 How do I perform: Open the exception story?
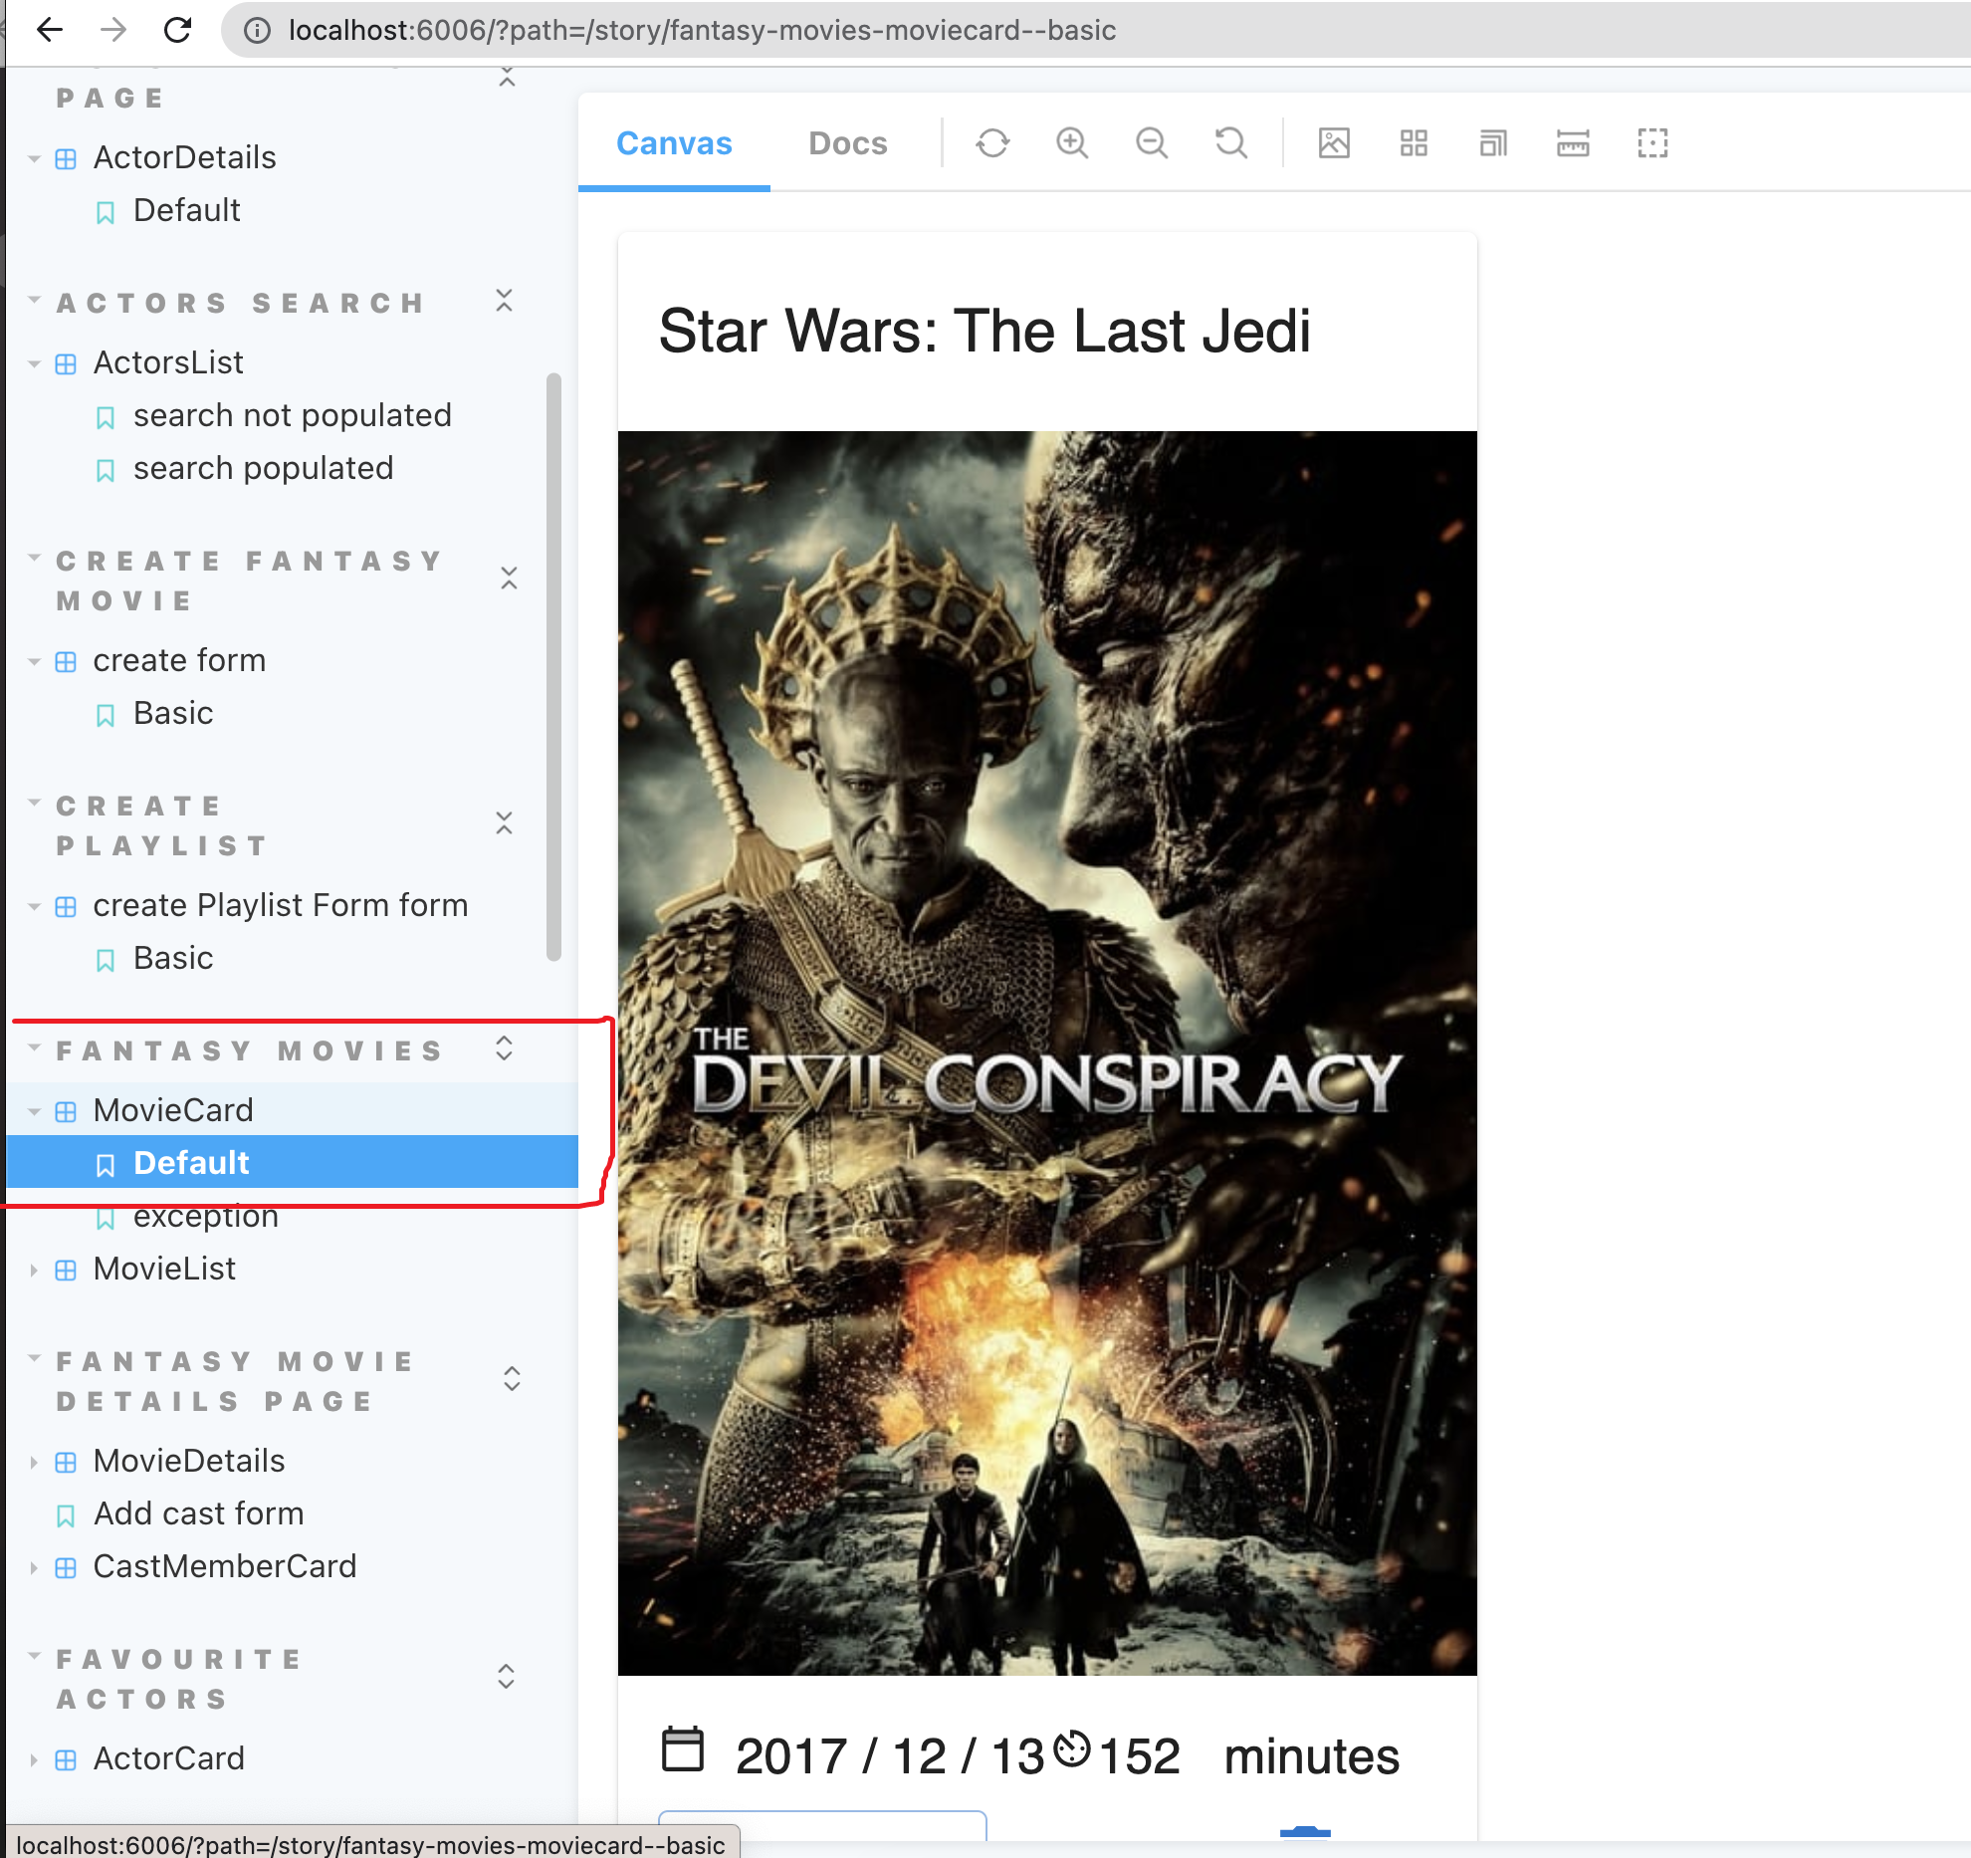pyautogui.click(x=205, y=1217)
